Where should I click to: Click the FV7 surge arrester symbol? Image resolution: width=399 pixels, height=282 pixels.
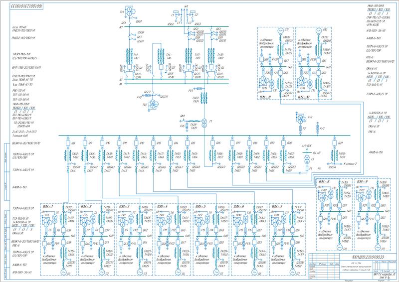click(318, 128)
